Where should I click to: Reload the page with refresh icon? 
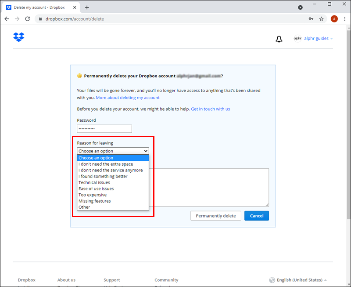pos(28,19)
